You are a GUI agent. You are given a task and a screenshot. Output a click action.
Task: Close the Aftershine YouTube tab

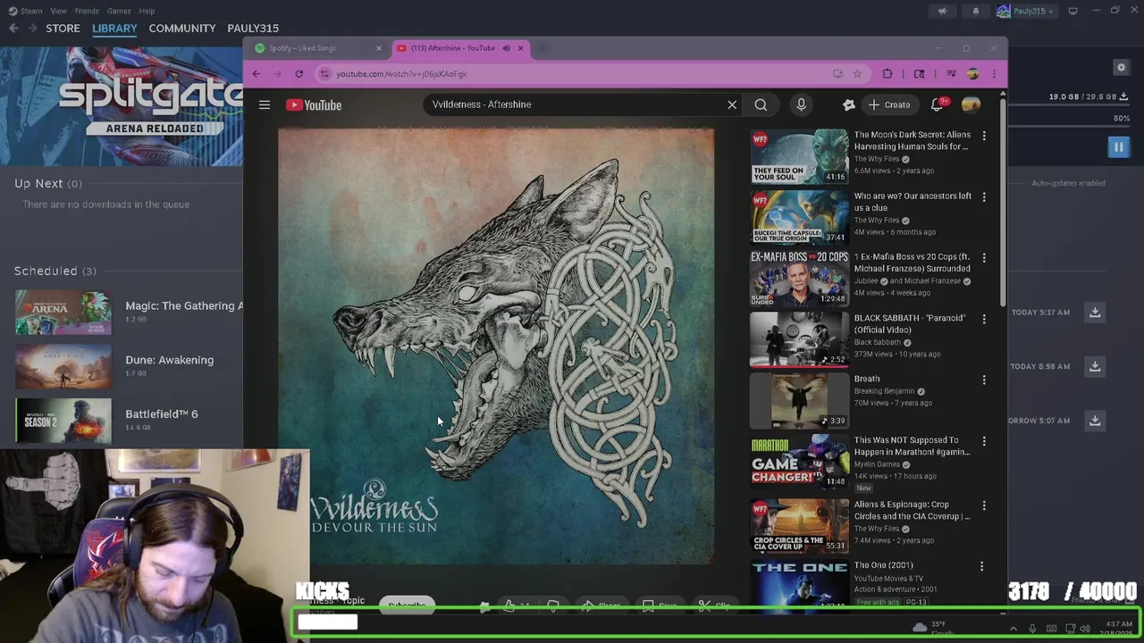[520, 48]
